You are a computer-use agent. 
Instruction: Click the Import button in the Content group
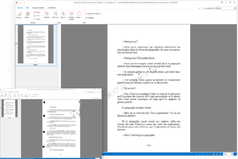28,15
